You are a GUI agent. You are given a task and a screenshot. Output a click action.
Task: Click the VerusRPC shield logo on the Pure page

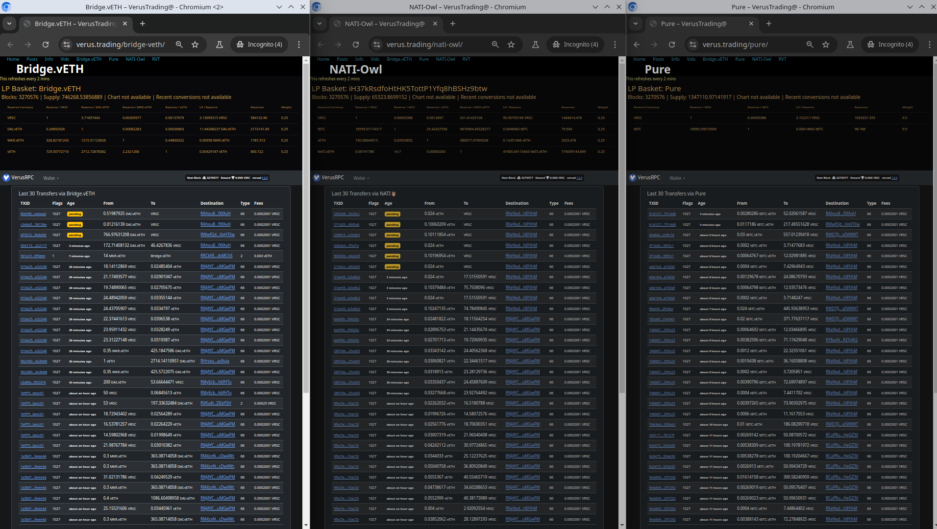632,177
